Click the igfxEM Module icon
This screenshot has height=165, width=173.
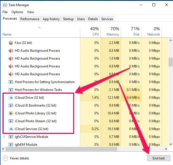(x=11, y=145)
